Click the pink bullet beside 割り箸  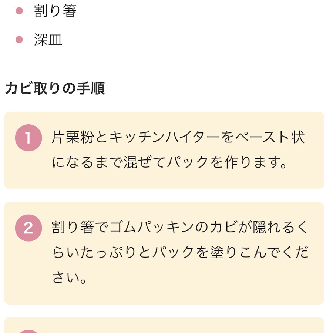(x=19, y=11)
